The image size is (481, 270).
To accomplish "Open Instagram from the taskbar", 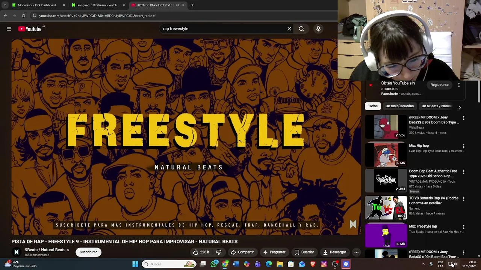I will pos(324,264).
